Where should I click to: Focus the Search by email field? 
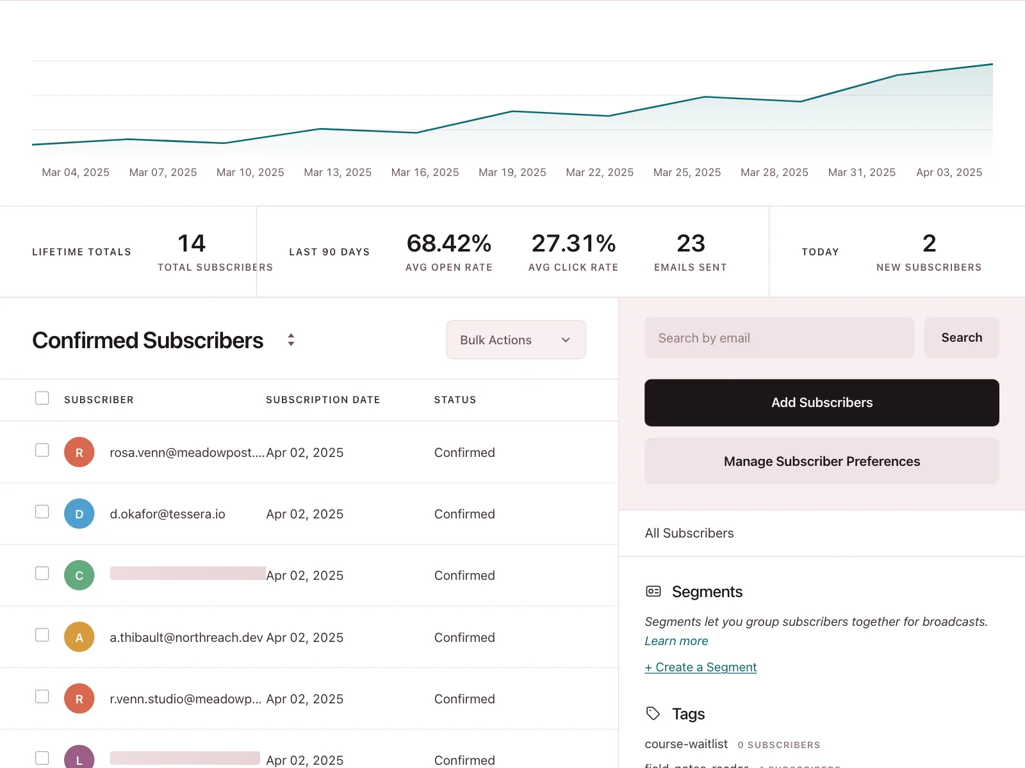click(779, 338)
